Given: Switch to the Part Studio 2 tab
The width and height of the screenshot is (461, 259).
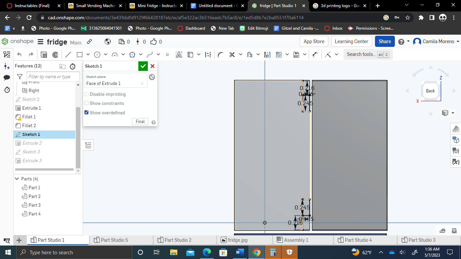Looking at the screenshot, I should 185,240.
